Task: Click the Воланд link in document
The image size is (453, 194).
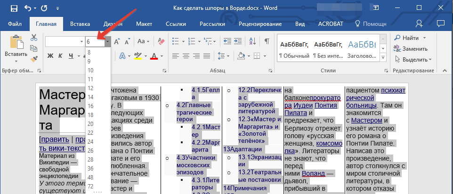Action: coord(314,174)
